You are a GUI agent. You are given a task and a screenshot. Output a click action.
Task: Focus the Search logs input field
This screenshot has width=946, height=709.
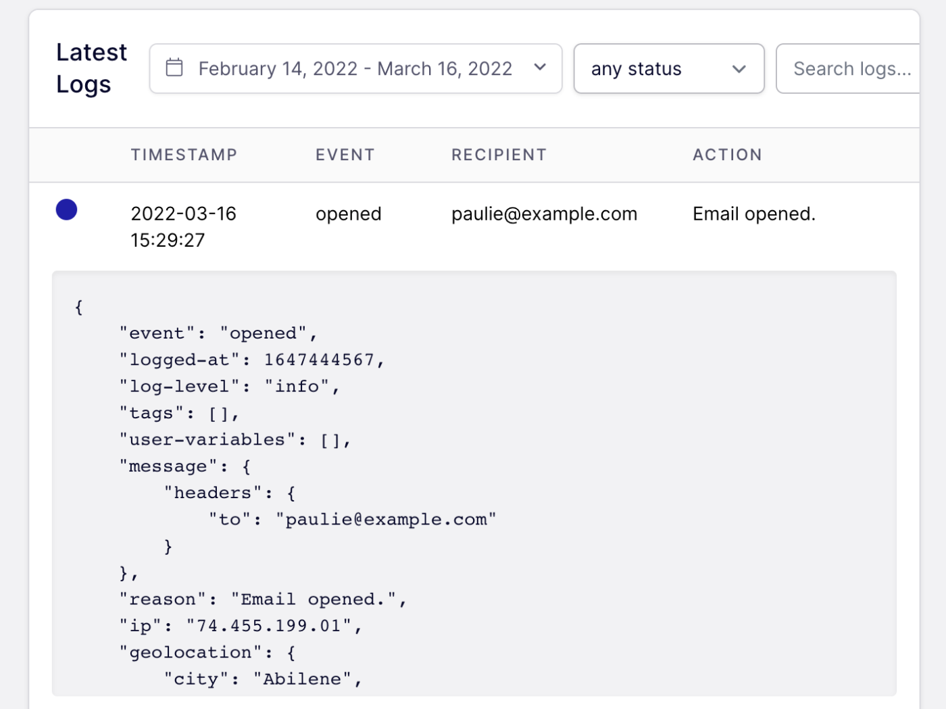(x=851, y=69)
